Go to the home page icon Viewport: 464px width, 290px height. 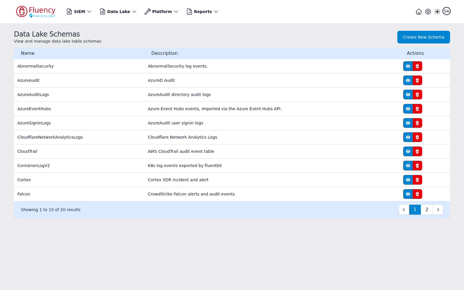pos(419,12)
